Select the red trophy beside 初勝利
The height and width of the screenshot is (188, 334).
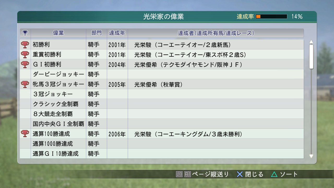pyautogui.click(x=25, y=45)
